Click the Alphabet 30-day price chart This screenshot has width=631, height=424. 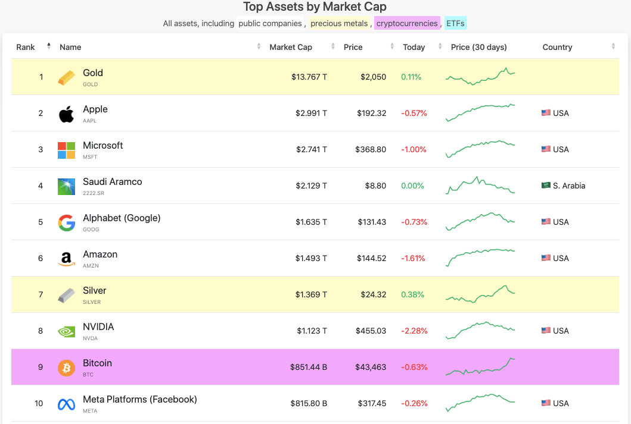point(480,221)
